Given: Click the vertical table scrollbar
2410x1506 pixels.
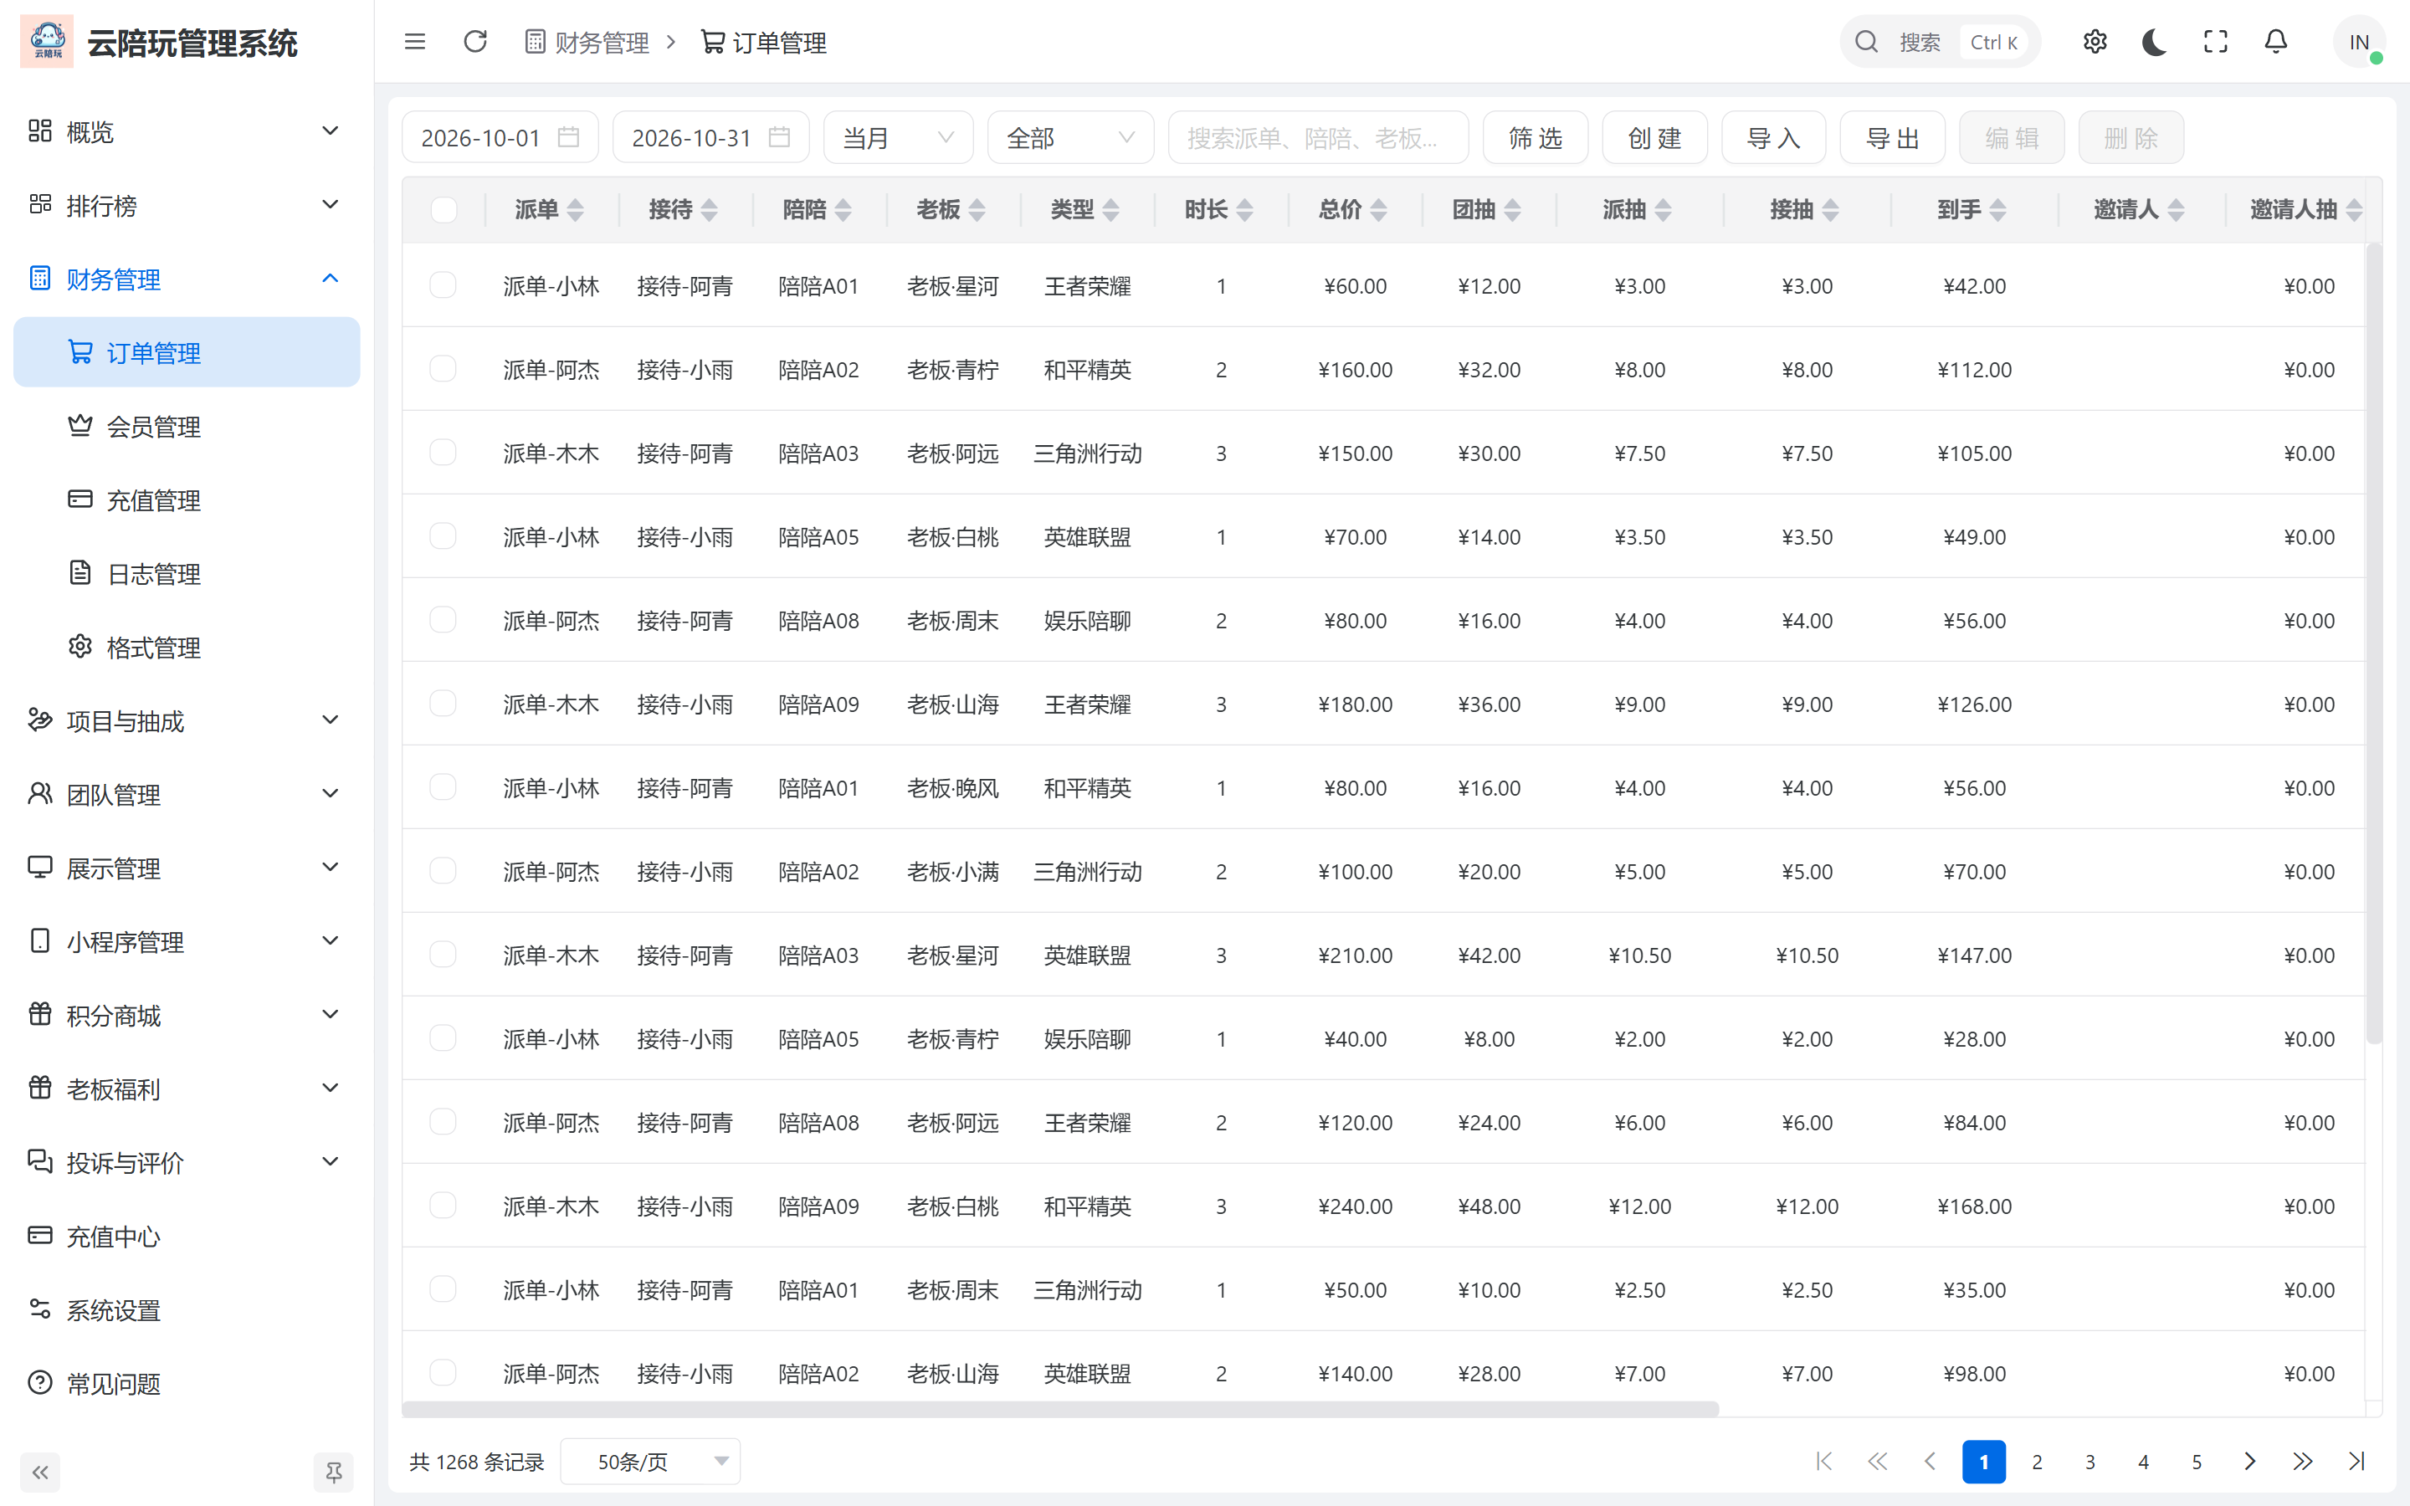Looking at the screenshot, I should pyautogui.click(x=2374, y=643).
